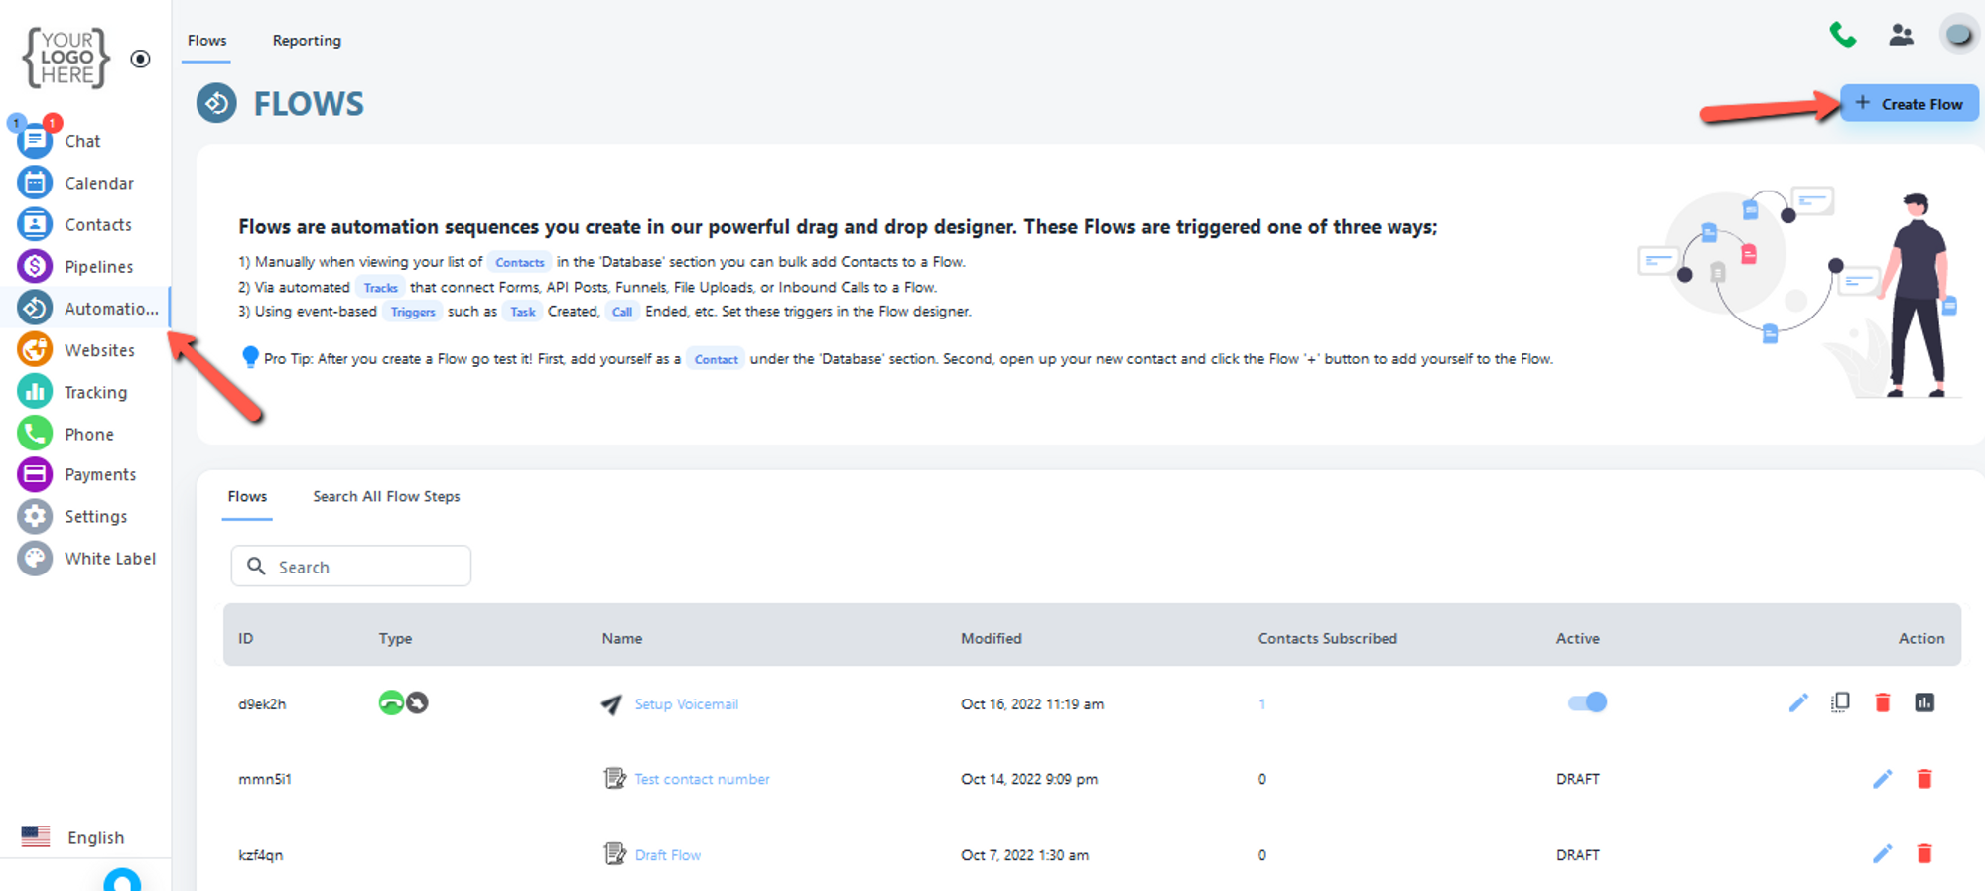
Task: Delete the Test contact number flow
Action: (1923, 779)
